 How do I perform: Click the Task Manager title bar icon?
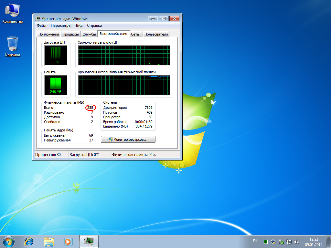tap(38, 18)
